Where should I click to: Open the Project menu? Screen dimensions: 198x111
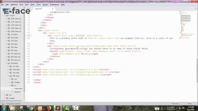tap(45, 5)
